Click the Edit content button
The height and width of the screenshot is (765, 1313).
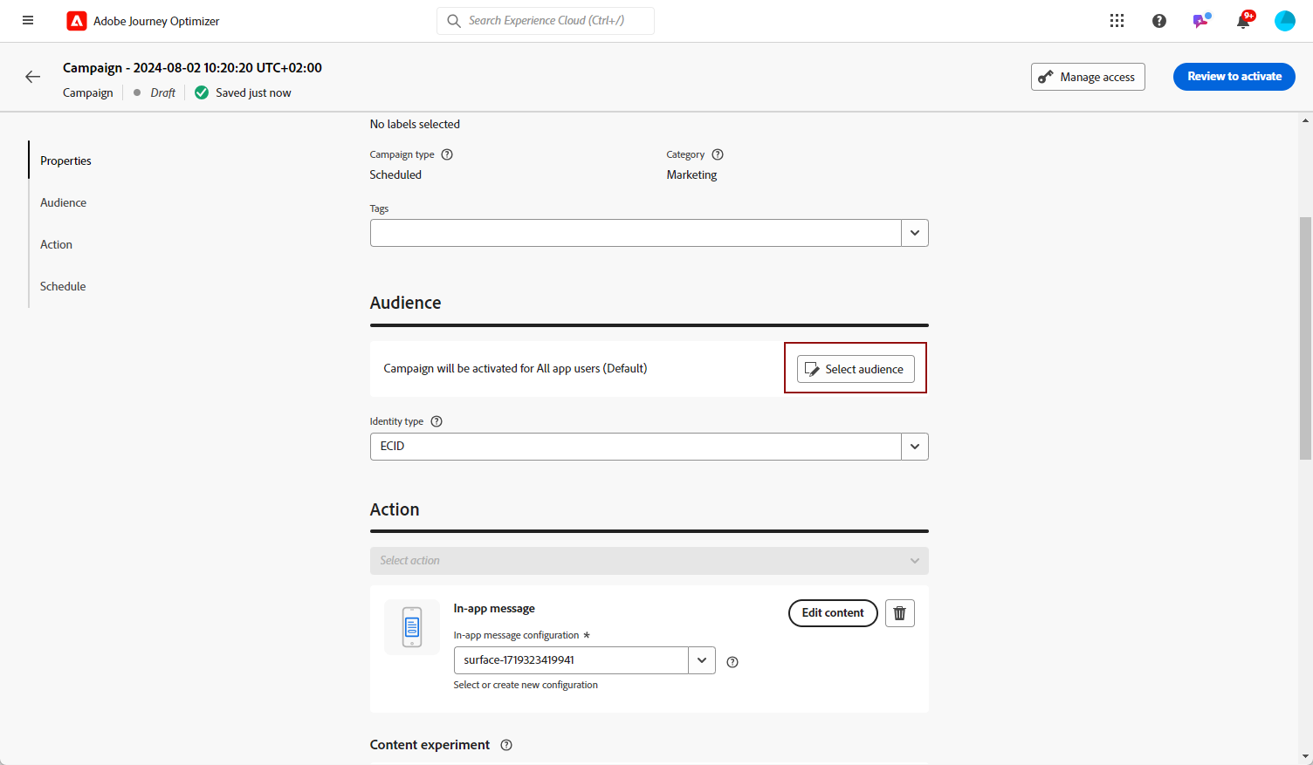tap(833, 613)
